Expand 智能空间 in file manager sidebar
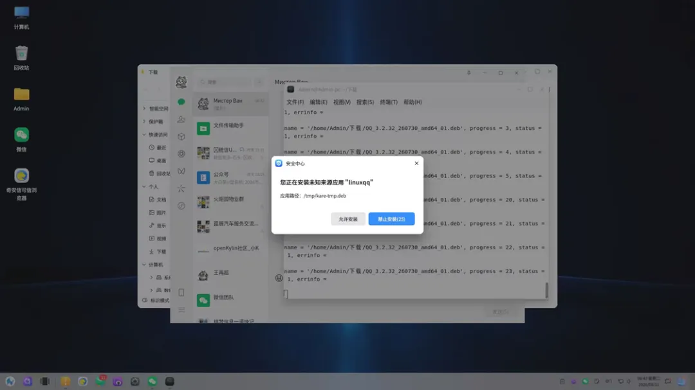 coord(144,109)
